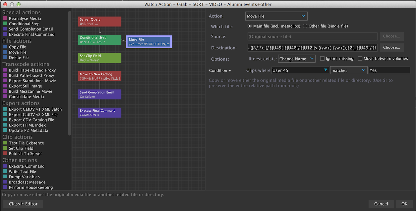This screenshot has width=416, height=211.
Task: Click the action list vertical scrollbar
Action: [x=70, y=73]
